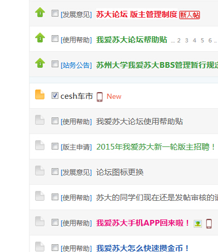Check the box for 我爱苏大手机APP回来啦
This screenshot has height=252, width=218.
coord(55,223)
